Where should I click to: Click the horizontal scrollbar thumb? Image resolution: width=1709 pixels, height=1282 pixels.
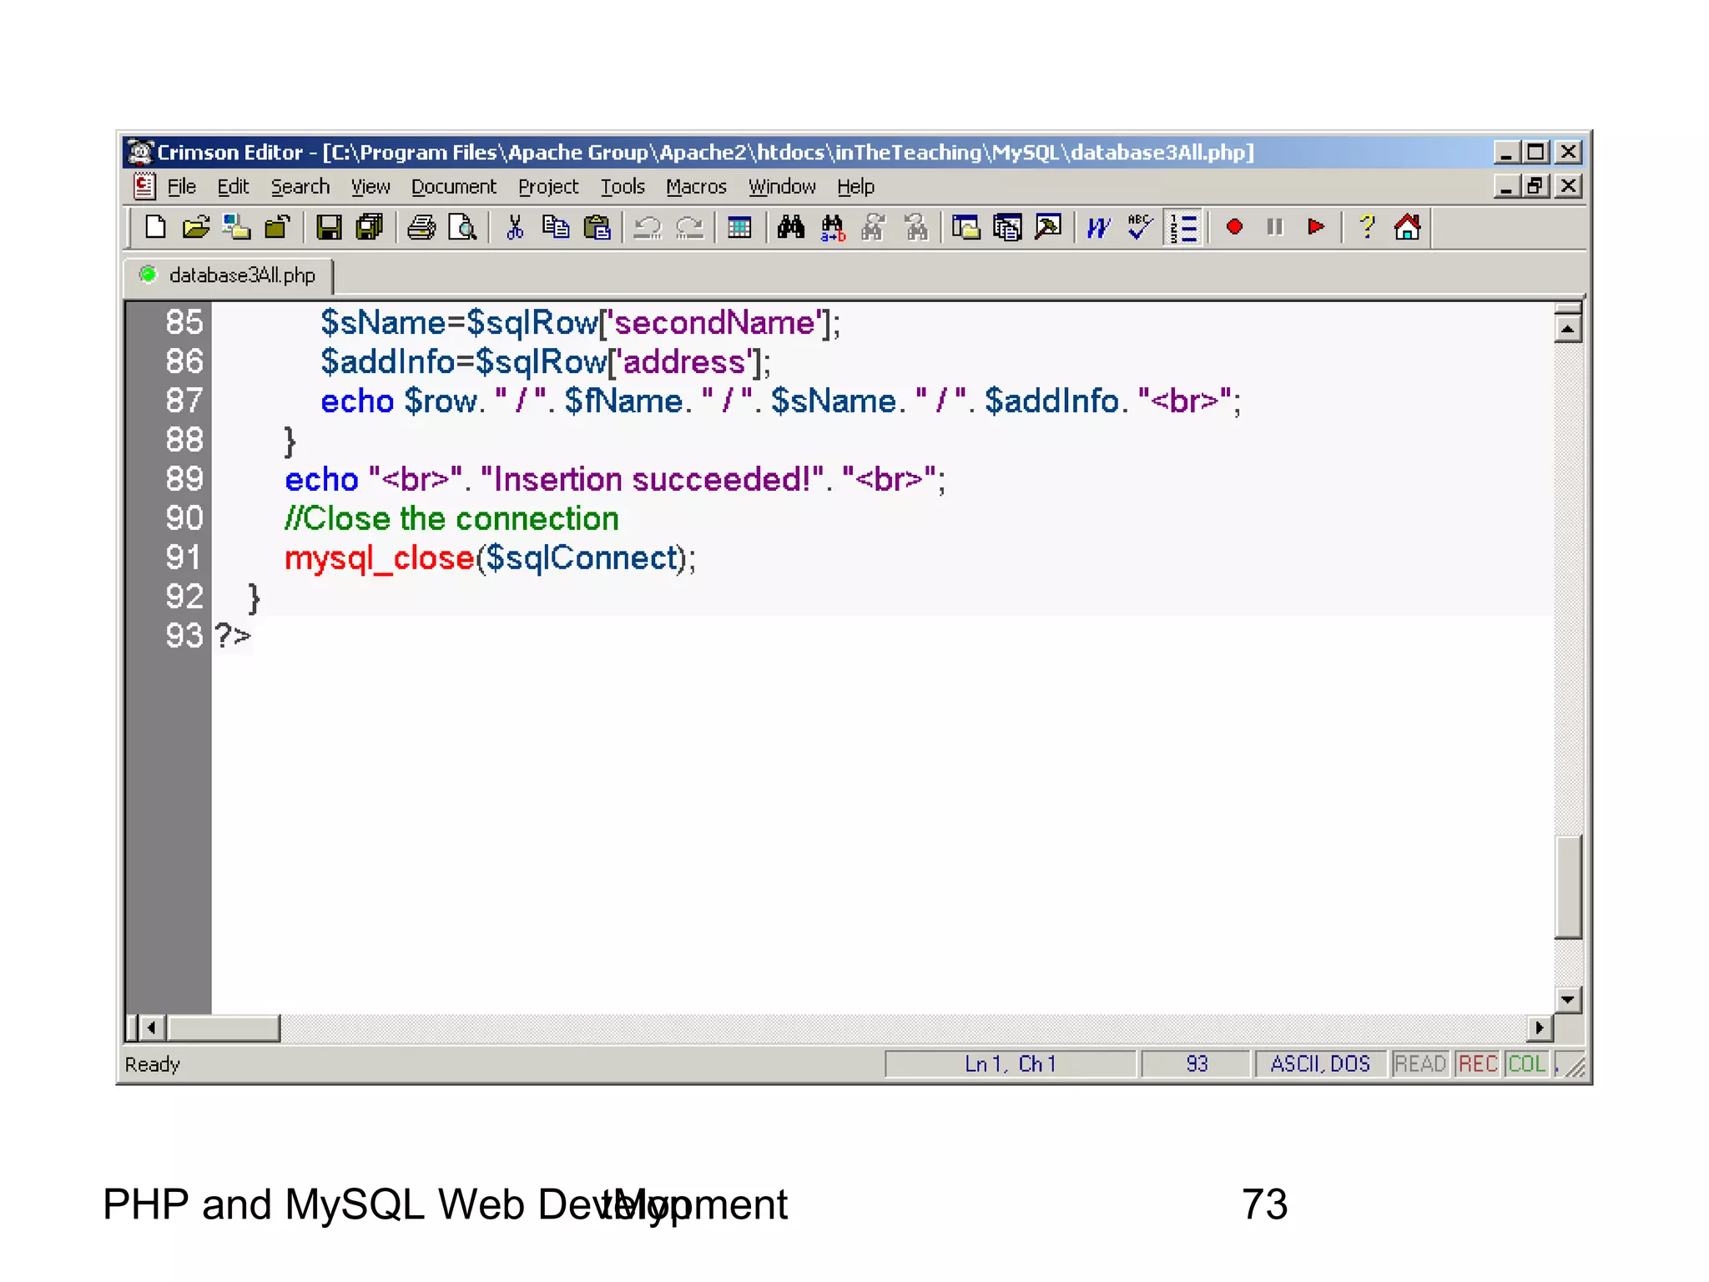click(x=223, y=1027)
